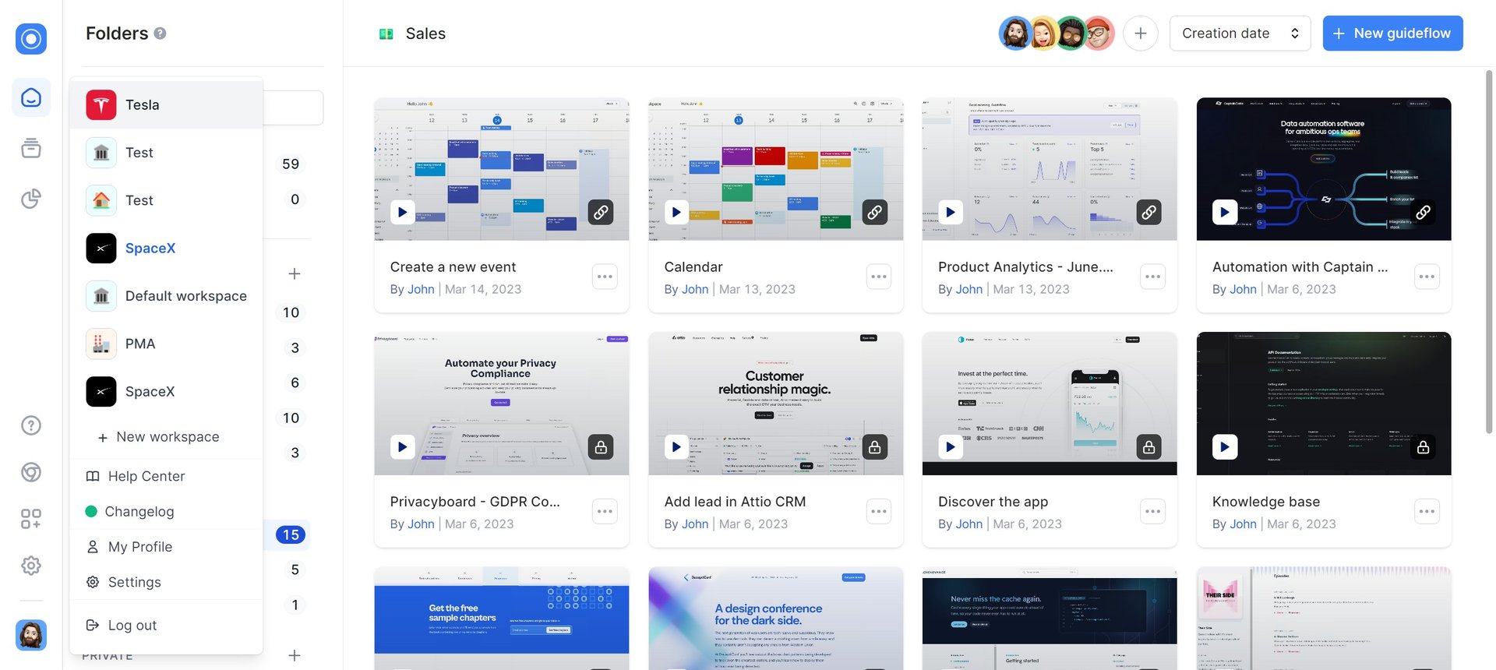Open more options for Add lead in Attio CRM
The image size is (1496, 670).
pos(879,512)
